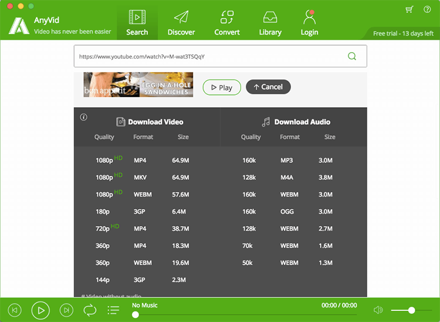Screen dimensions: 440x322
Task: Select 360p MP4 18.3M video
Action: point(147,245)
